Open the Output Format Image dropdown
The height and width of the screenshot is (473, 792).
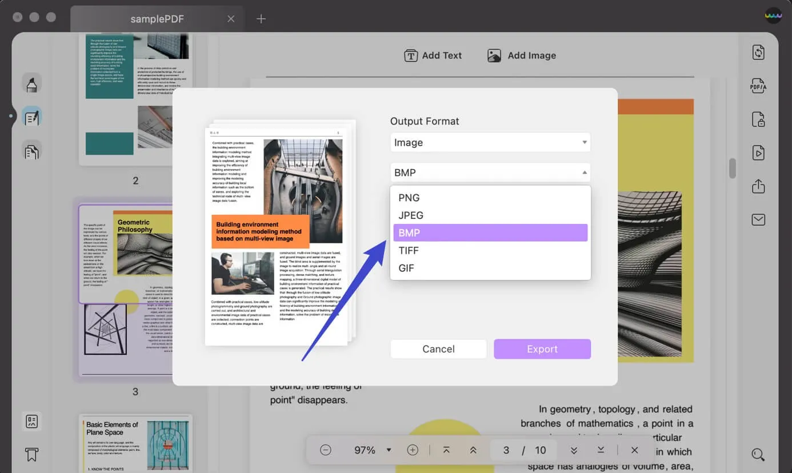[490, 143]
